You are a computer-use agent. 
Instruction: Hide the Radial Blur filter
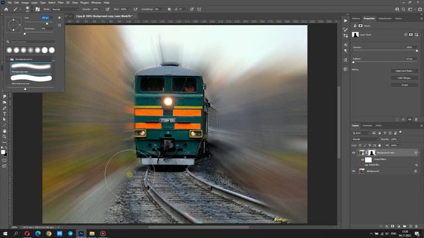tap(366, 165)
